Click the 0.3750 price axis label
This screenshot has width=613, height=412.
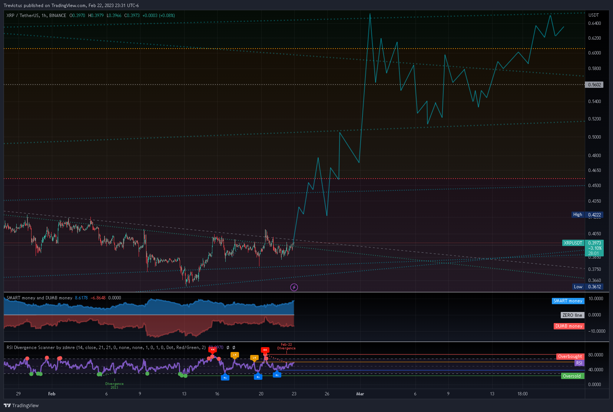pyautogui.click(x=594, y=269)
